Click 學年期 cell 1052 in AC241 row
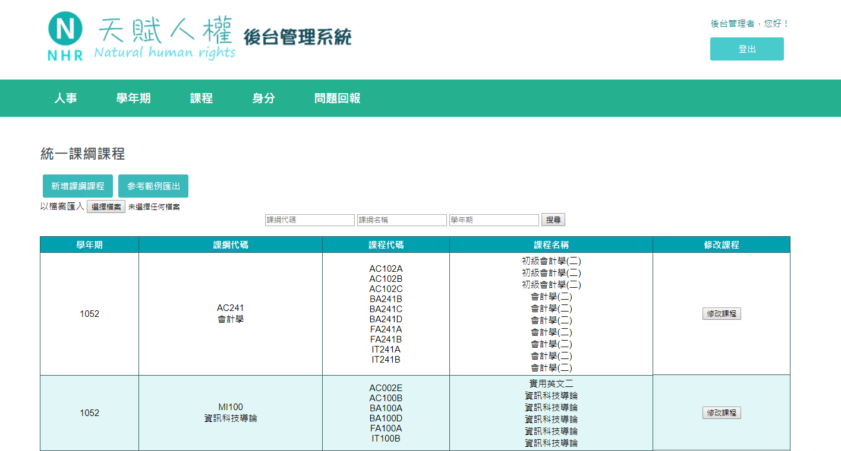Viewport: 841px width, 451px height. pyautogui.click(x=90, y=314)
